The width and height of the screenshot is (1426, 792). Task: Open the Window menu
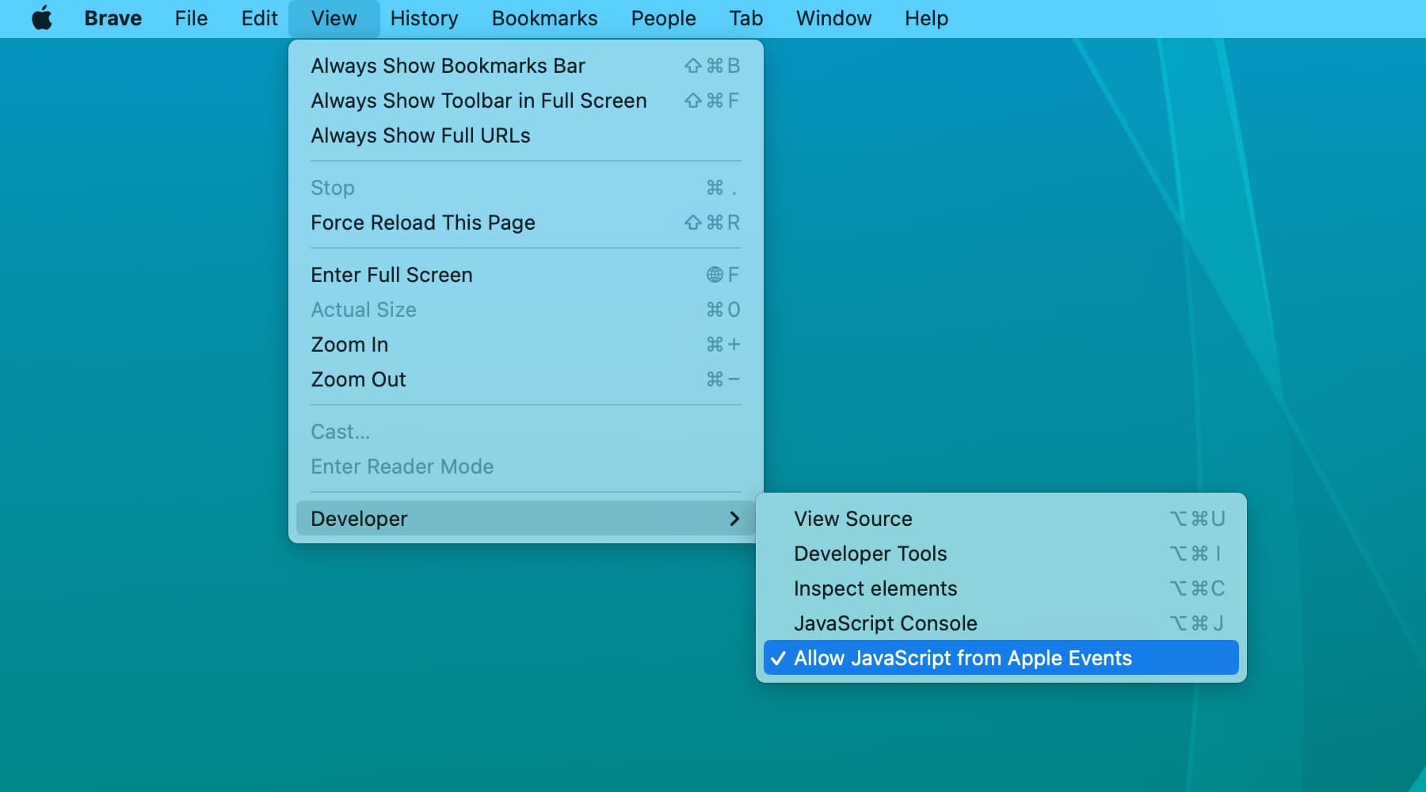[x=833, y=18]
